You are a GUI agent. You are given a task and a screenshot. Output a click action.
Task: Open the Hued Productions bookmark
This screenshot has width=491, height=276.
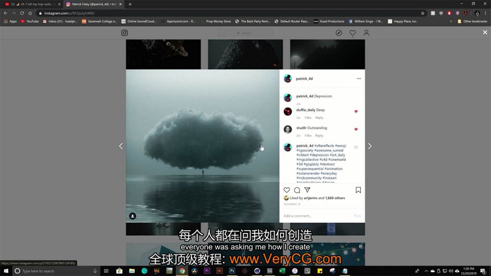pyautogui.click(x=329, y=21)
